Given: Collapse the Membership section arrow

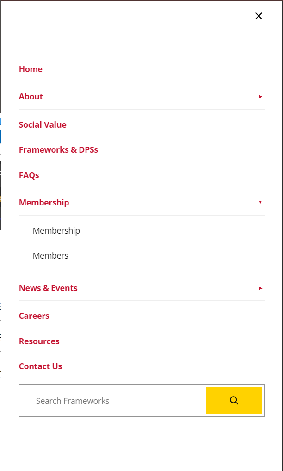Looking at the screenshot, I should coord(260,202).
